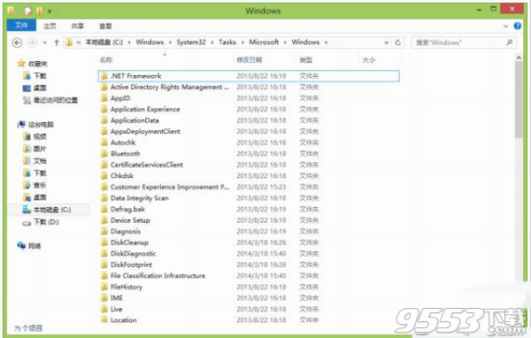Sort by 名称 column header

tap(106, 60)
